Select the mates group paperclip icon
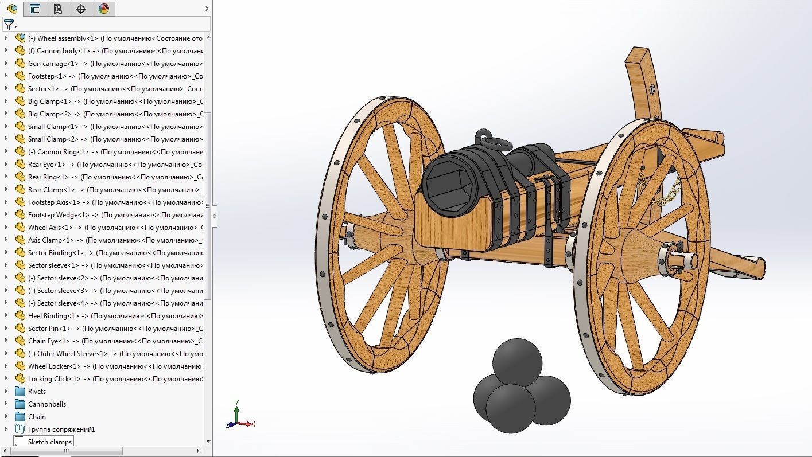The image size is (812, 457). pos(20,429)
